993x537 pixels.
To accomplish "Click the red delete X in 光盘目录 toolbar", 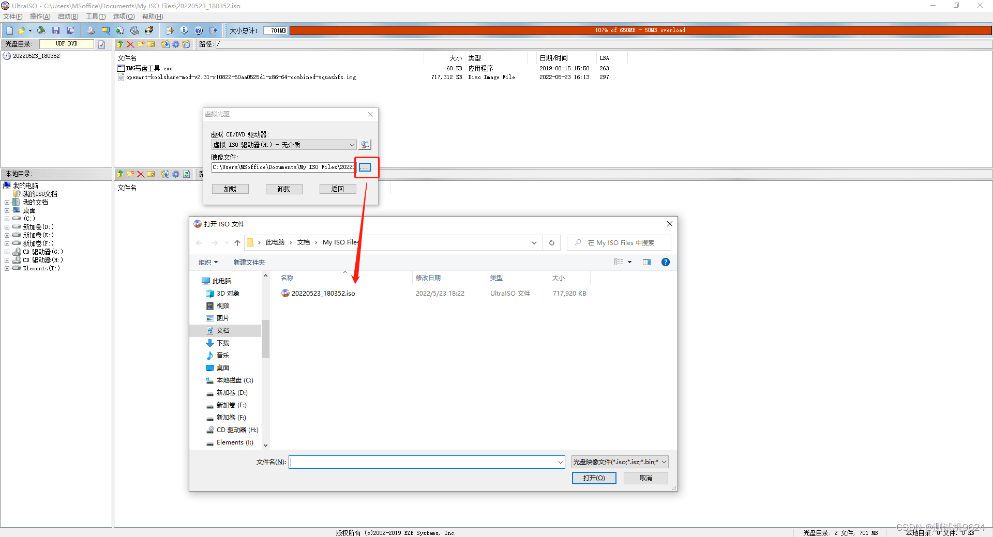I will coord(130,44).
